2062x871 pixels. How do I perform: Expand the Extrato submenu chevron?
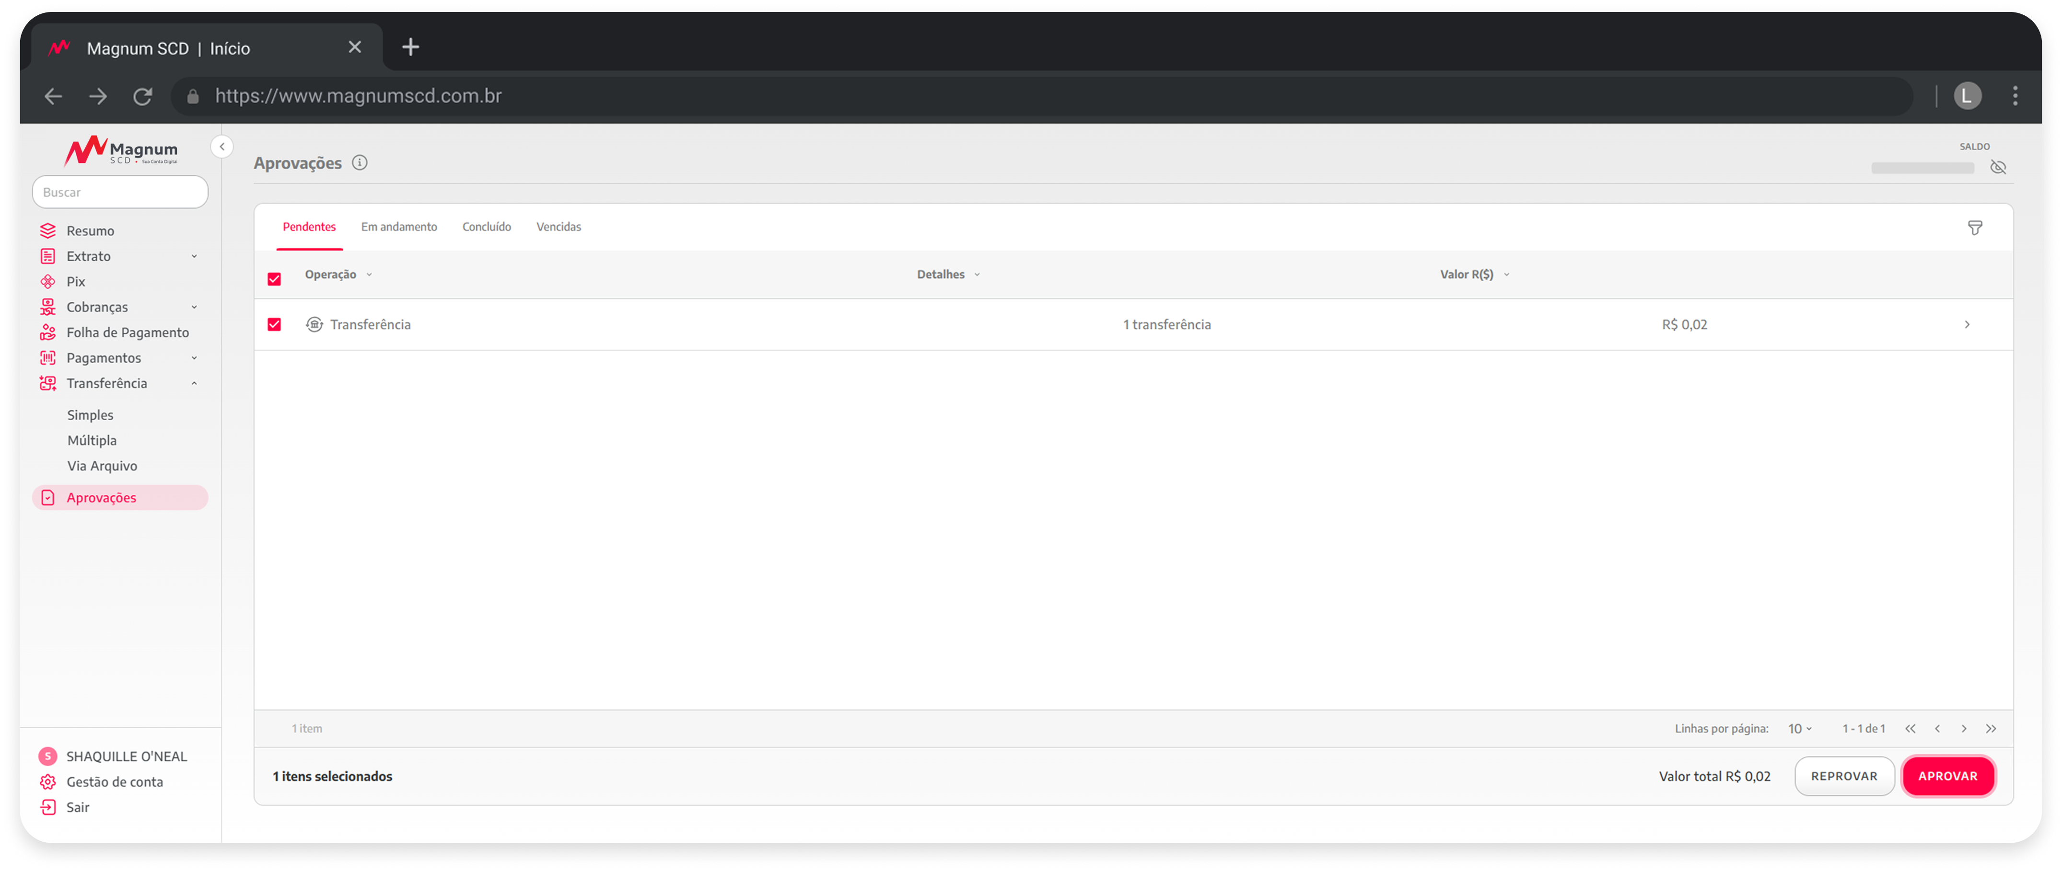194,257
